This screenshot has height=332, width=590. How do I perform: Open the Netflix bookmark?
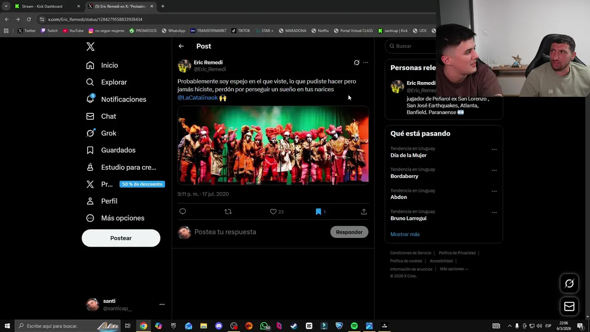[320, 31]
